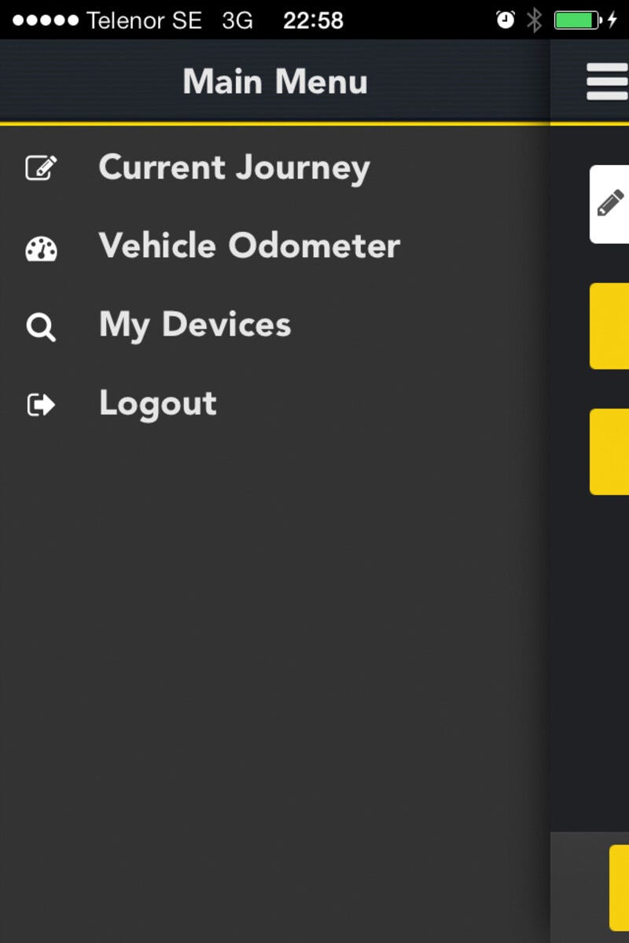Image resolution: width=629 pixels, height=943 pixels.
Task: Click the Bluetooth status bar icon
Action: [535, 20]
